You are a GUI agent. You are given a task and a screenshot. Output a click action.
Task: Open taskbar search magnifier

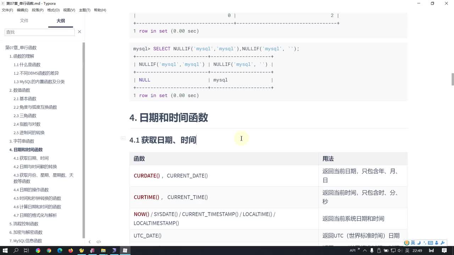tap(16, 250)
